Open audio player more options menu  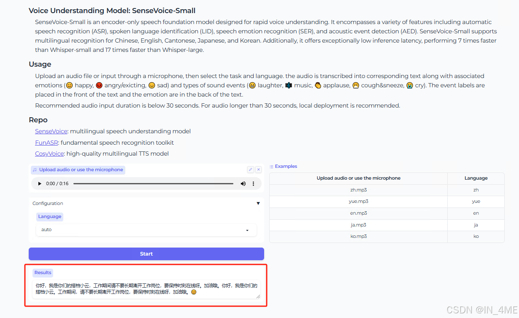pos(253,184)
